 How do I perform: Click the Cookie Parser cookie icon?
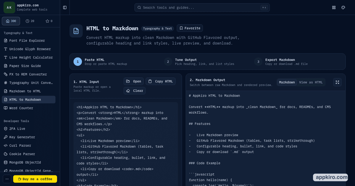(x=6, y=154)
